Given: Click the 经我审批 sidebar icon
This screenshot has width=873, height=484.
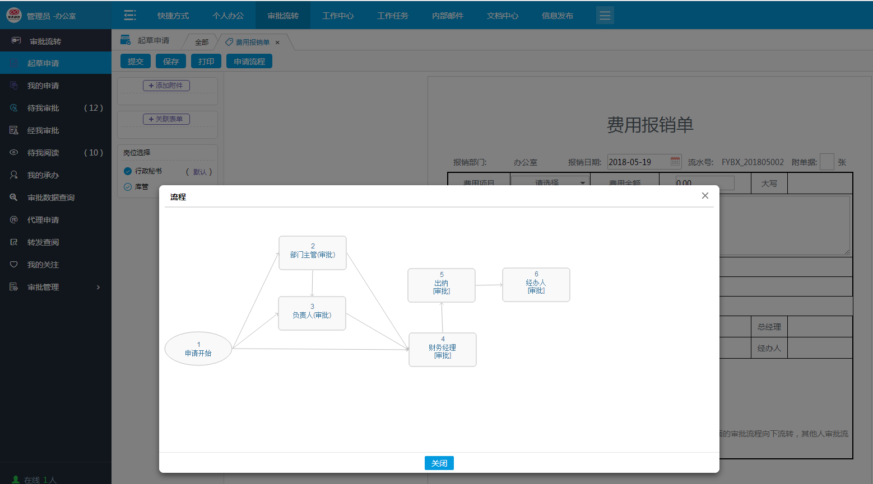Looking at the screenshot, I should (x=14, y=130).
